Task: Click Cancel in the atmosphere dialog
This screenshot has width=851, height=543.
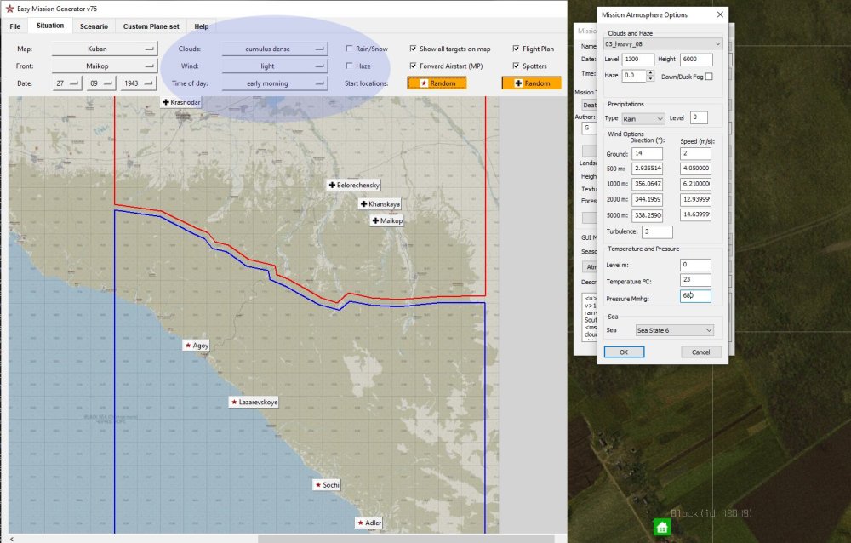Action: pos(700,352)
